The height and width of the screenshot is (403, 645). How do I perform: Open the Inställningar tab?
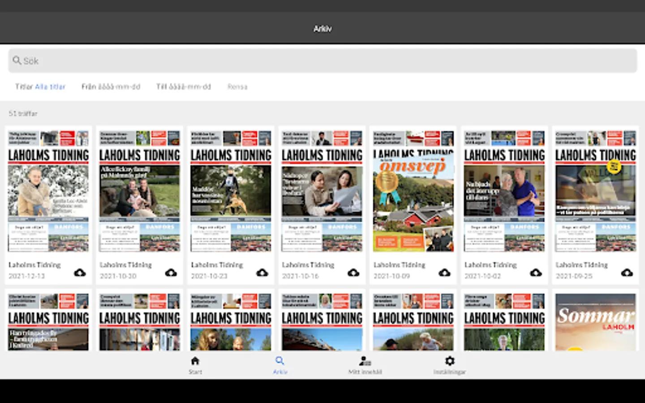[x=450, y=365]
